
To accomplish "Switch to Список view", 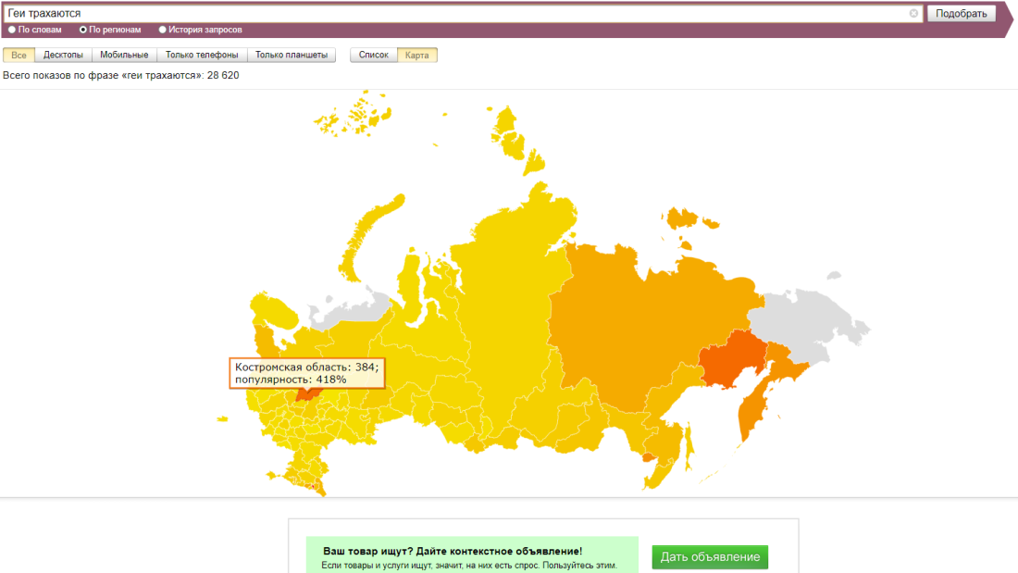I will pyautogui.click(x=373, y=55).
